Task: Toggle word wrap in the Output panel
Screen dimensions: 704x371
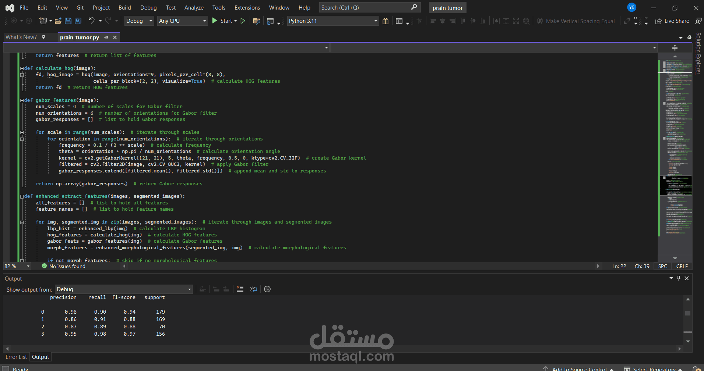Action: click(x=254, y=289)
